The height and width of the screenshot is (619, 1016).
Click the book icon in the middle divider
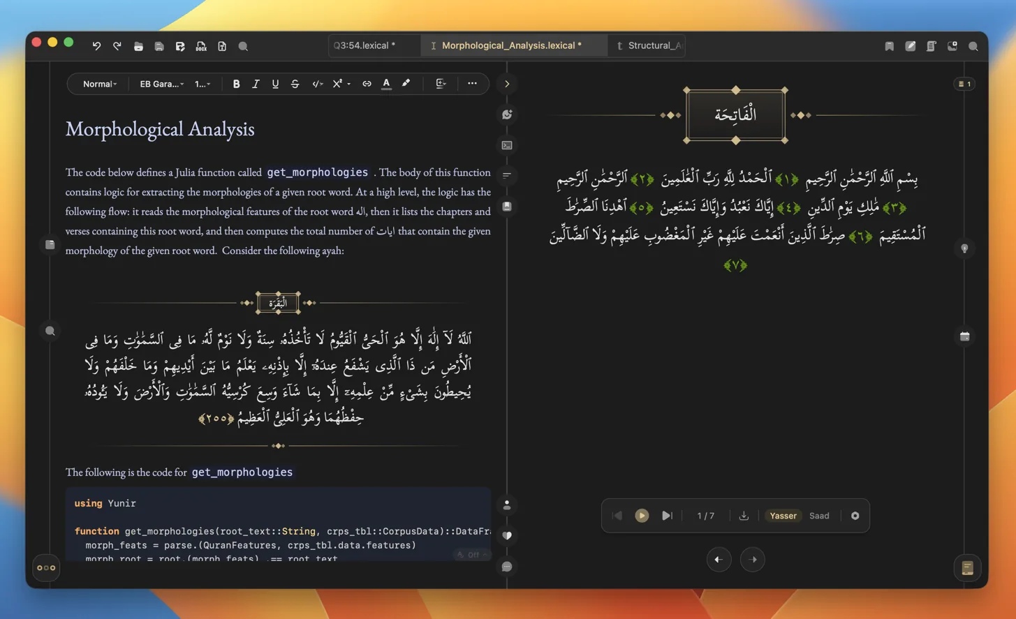pos(507,207)
